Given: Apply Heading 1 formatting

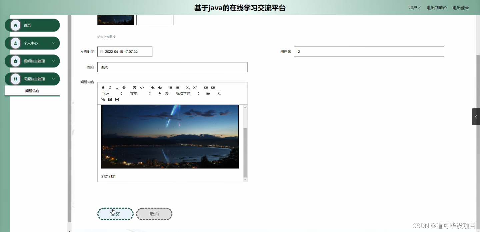Looking at the screenshot, I should click(x=152, y=87).
